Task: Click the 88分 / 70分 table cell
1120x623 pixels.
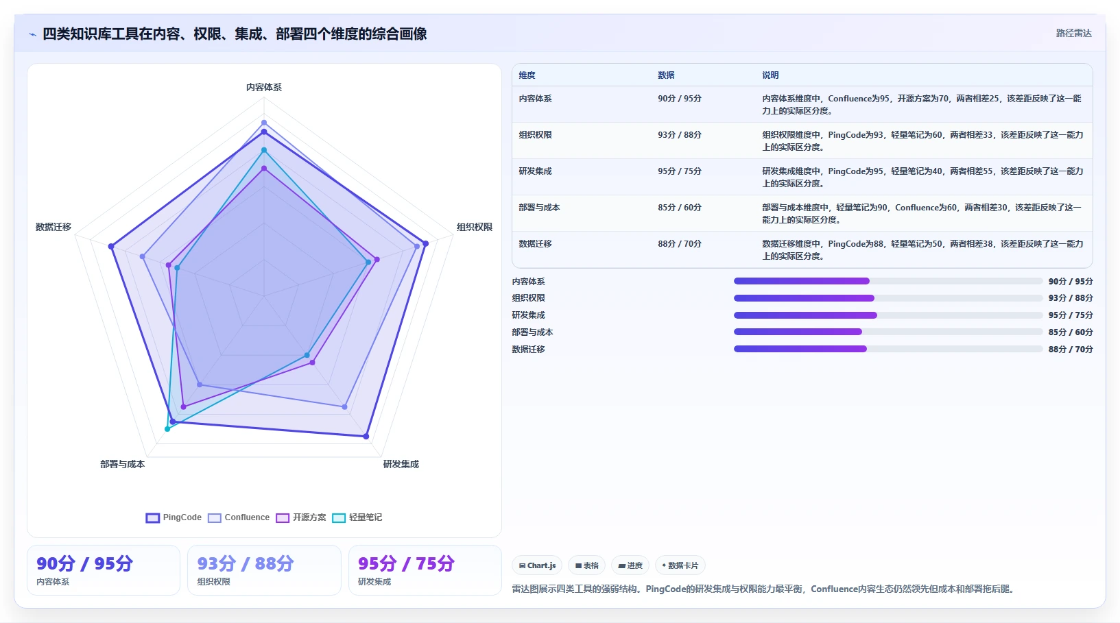Action: pyautogui.click(x=680, y=244)
